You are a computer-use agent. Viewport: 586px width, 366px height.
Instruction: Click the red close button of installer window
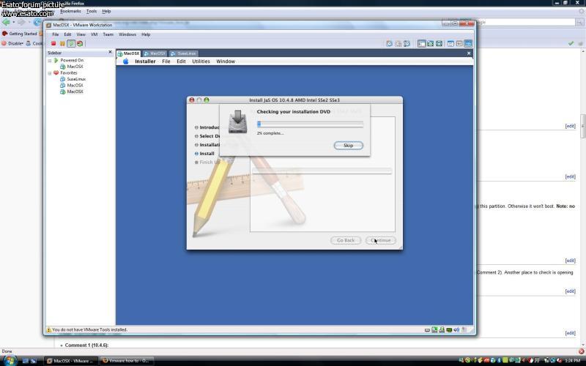[192, 100]
